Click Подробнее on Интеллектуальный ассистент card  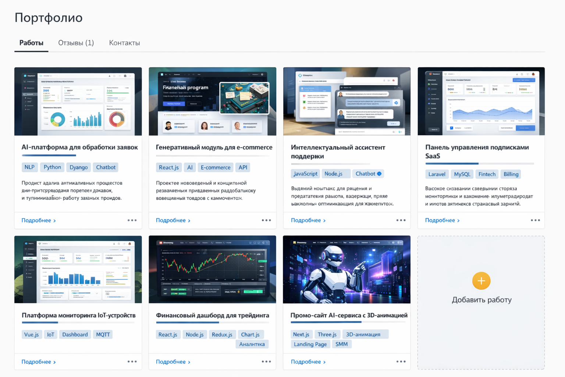308,220
